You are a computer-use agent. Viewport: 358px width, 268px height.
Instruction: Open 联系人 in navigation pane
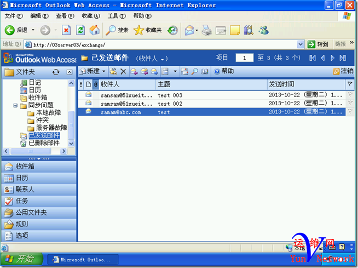tap(39, 190)
